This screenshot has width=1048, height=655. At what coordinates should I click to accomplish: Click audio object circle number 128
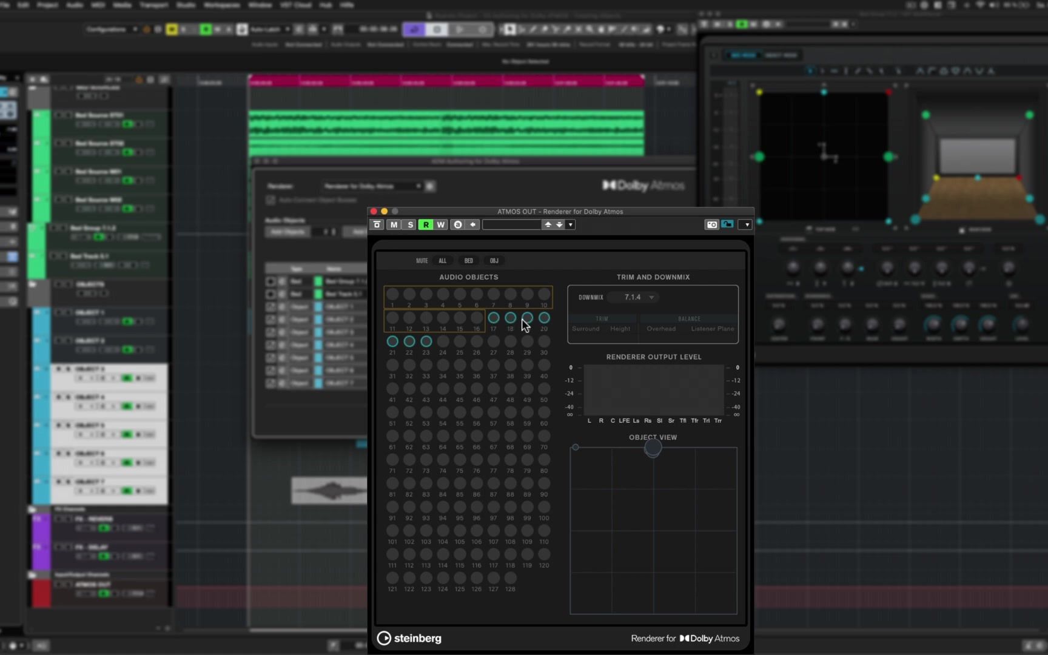tap(511, 578)
